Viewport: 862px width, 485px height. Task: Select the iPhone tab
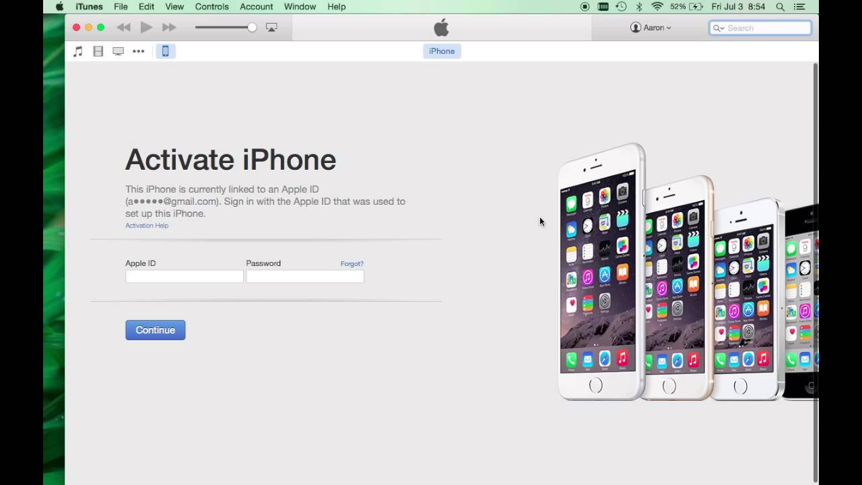click(x=442, y=51)
